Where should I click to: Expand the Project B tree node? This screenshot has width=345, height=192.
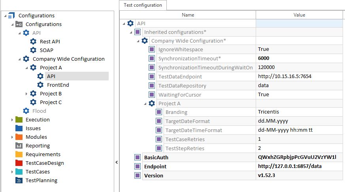[27, 94]
